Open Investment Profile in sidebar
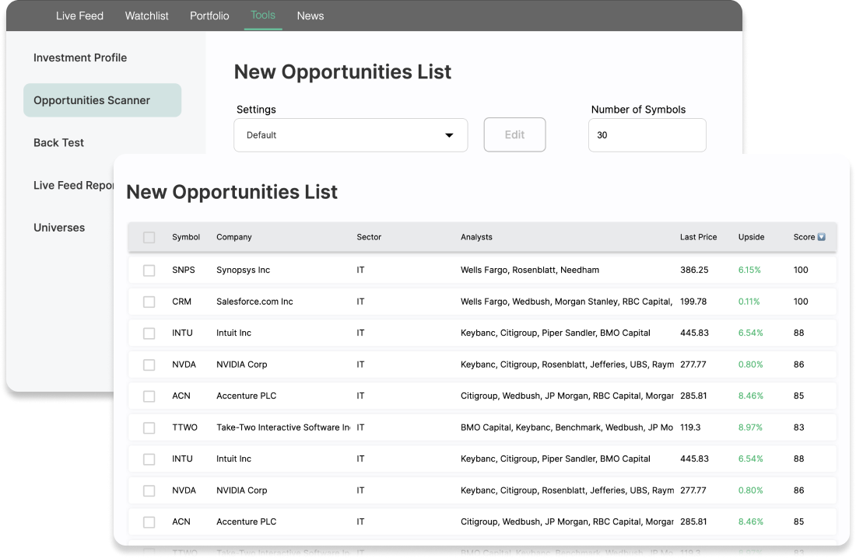This screenshot has width=856, height=558. (80, 58)
